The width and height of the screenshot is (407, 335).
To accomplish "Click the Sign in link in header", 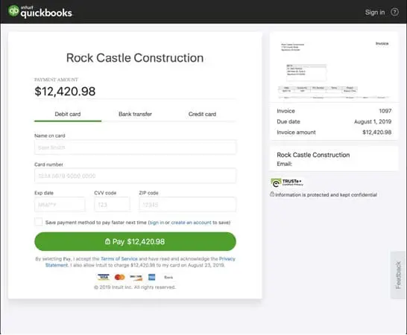I will click(x=375, y=12).
